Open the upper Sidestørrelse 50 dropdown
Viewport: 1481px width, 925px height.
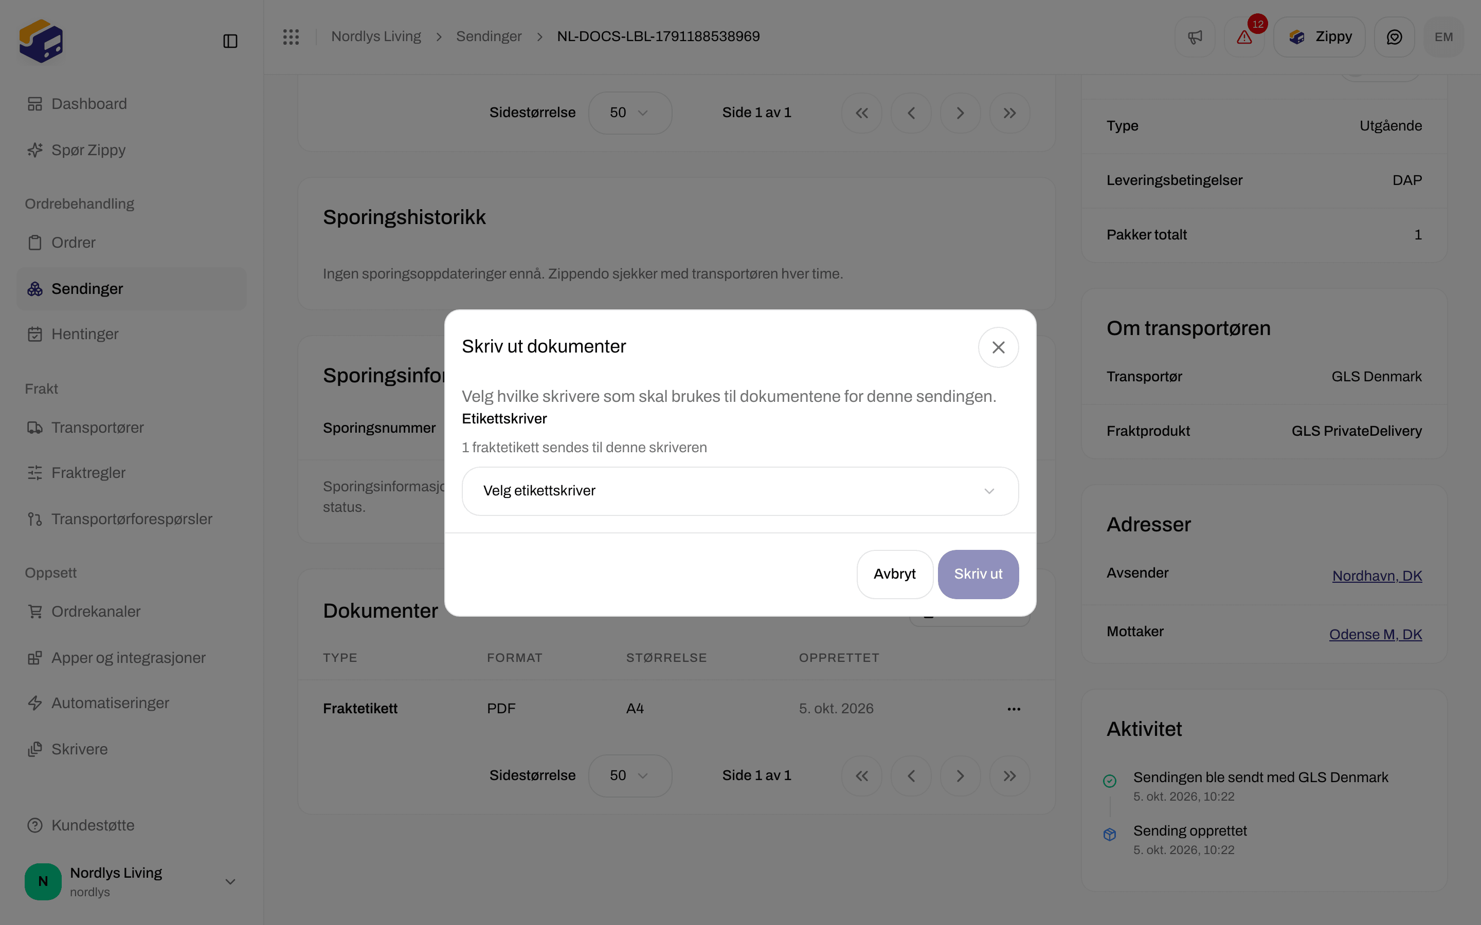630,113
